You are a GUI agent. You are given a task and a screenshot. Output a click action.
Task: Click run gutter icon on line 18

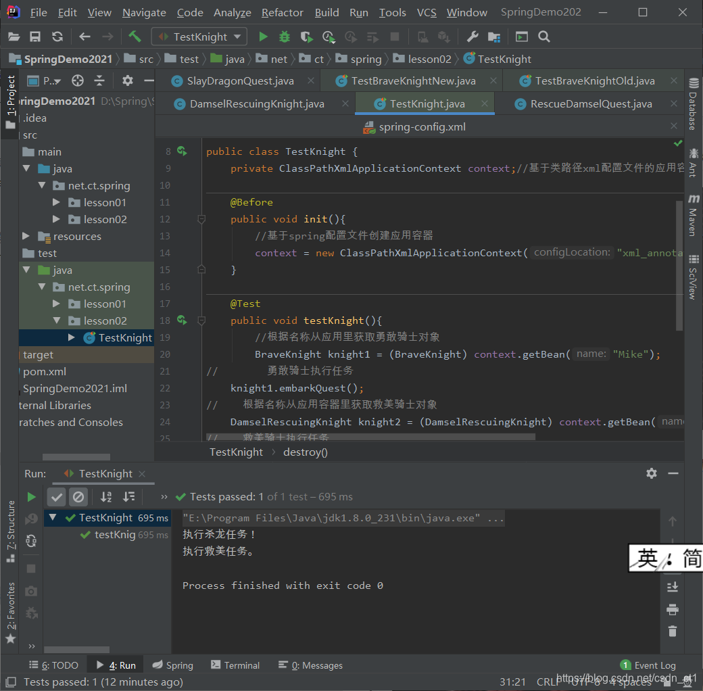point(182,320)
